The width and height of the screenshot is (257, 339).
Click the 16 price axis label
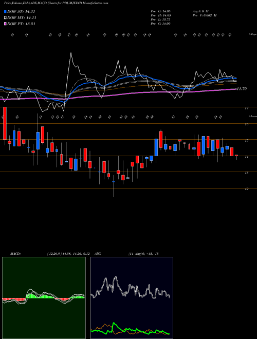pos(247,124)
